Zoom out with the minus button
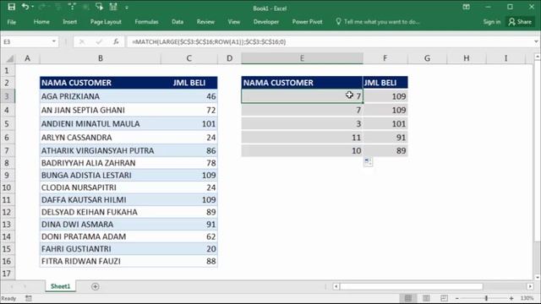 click(457, 298)
